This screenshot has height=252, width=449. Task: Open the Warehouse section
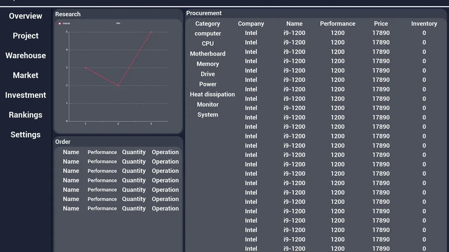26,56
